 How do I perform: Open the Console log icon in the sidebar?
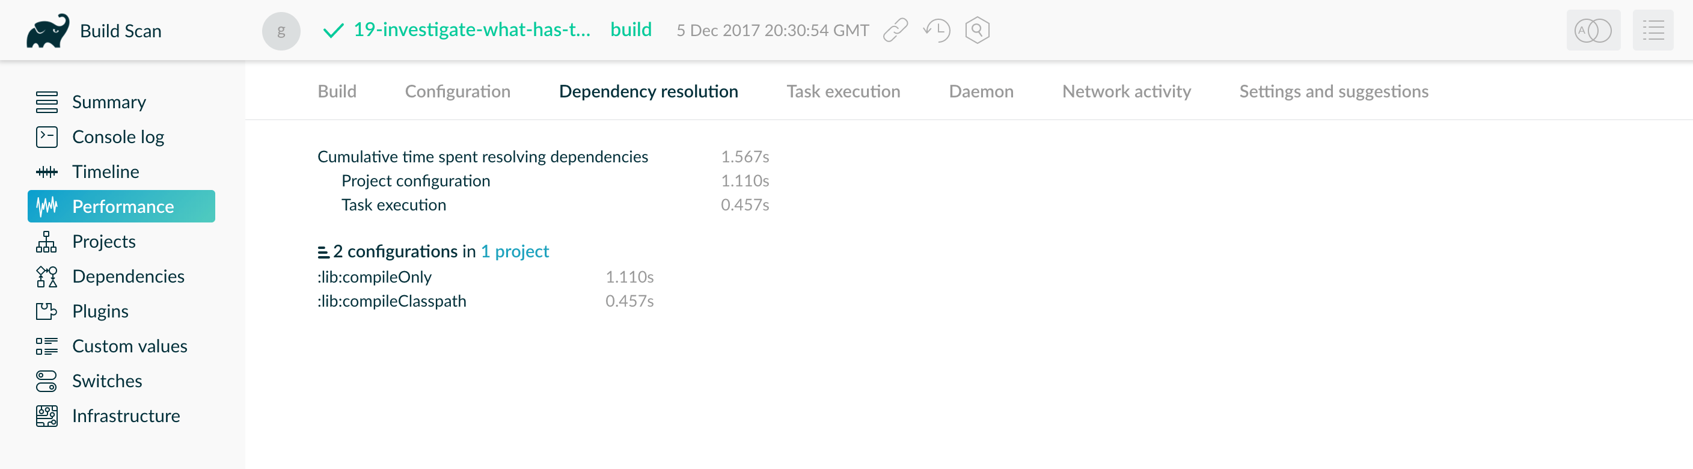[46, 136]
